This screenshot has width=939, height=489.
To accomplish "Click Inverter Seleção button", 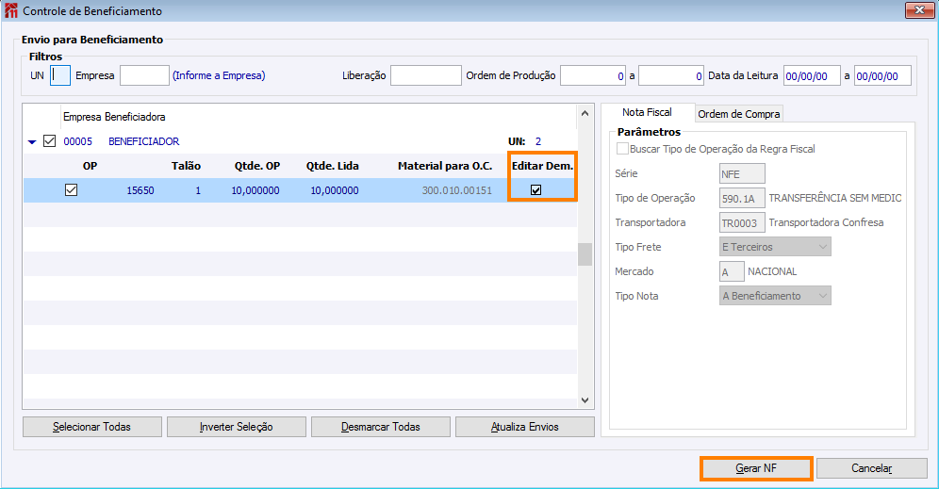I will [x=237, y=427].
